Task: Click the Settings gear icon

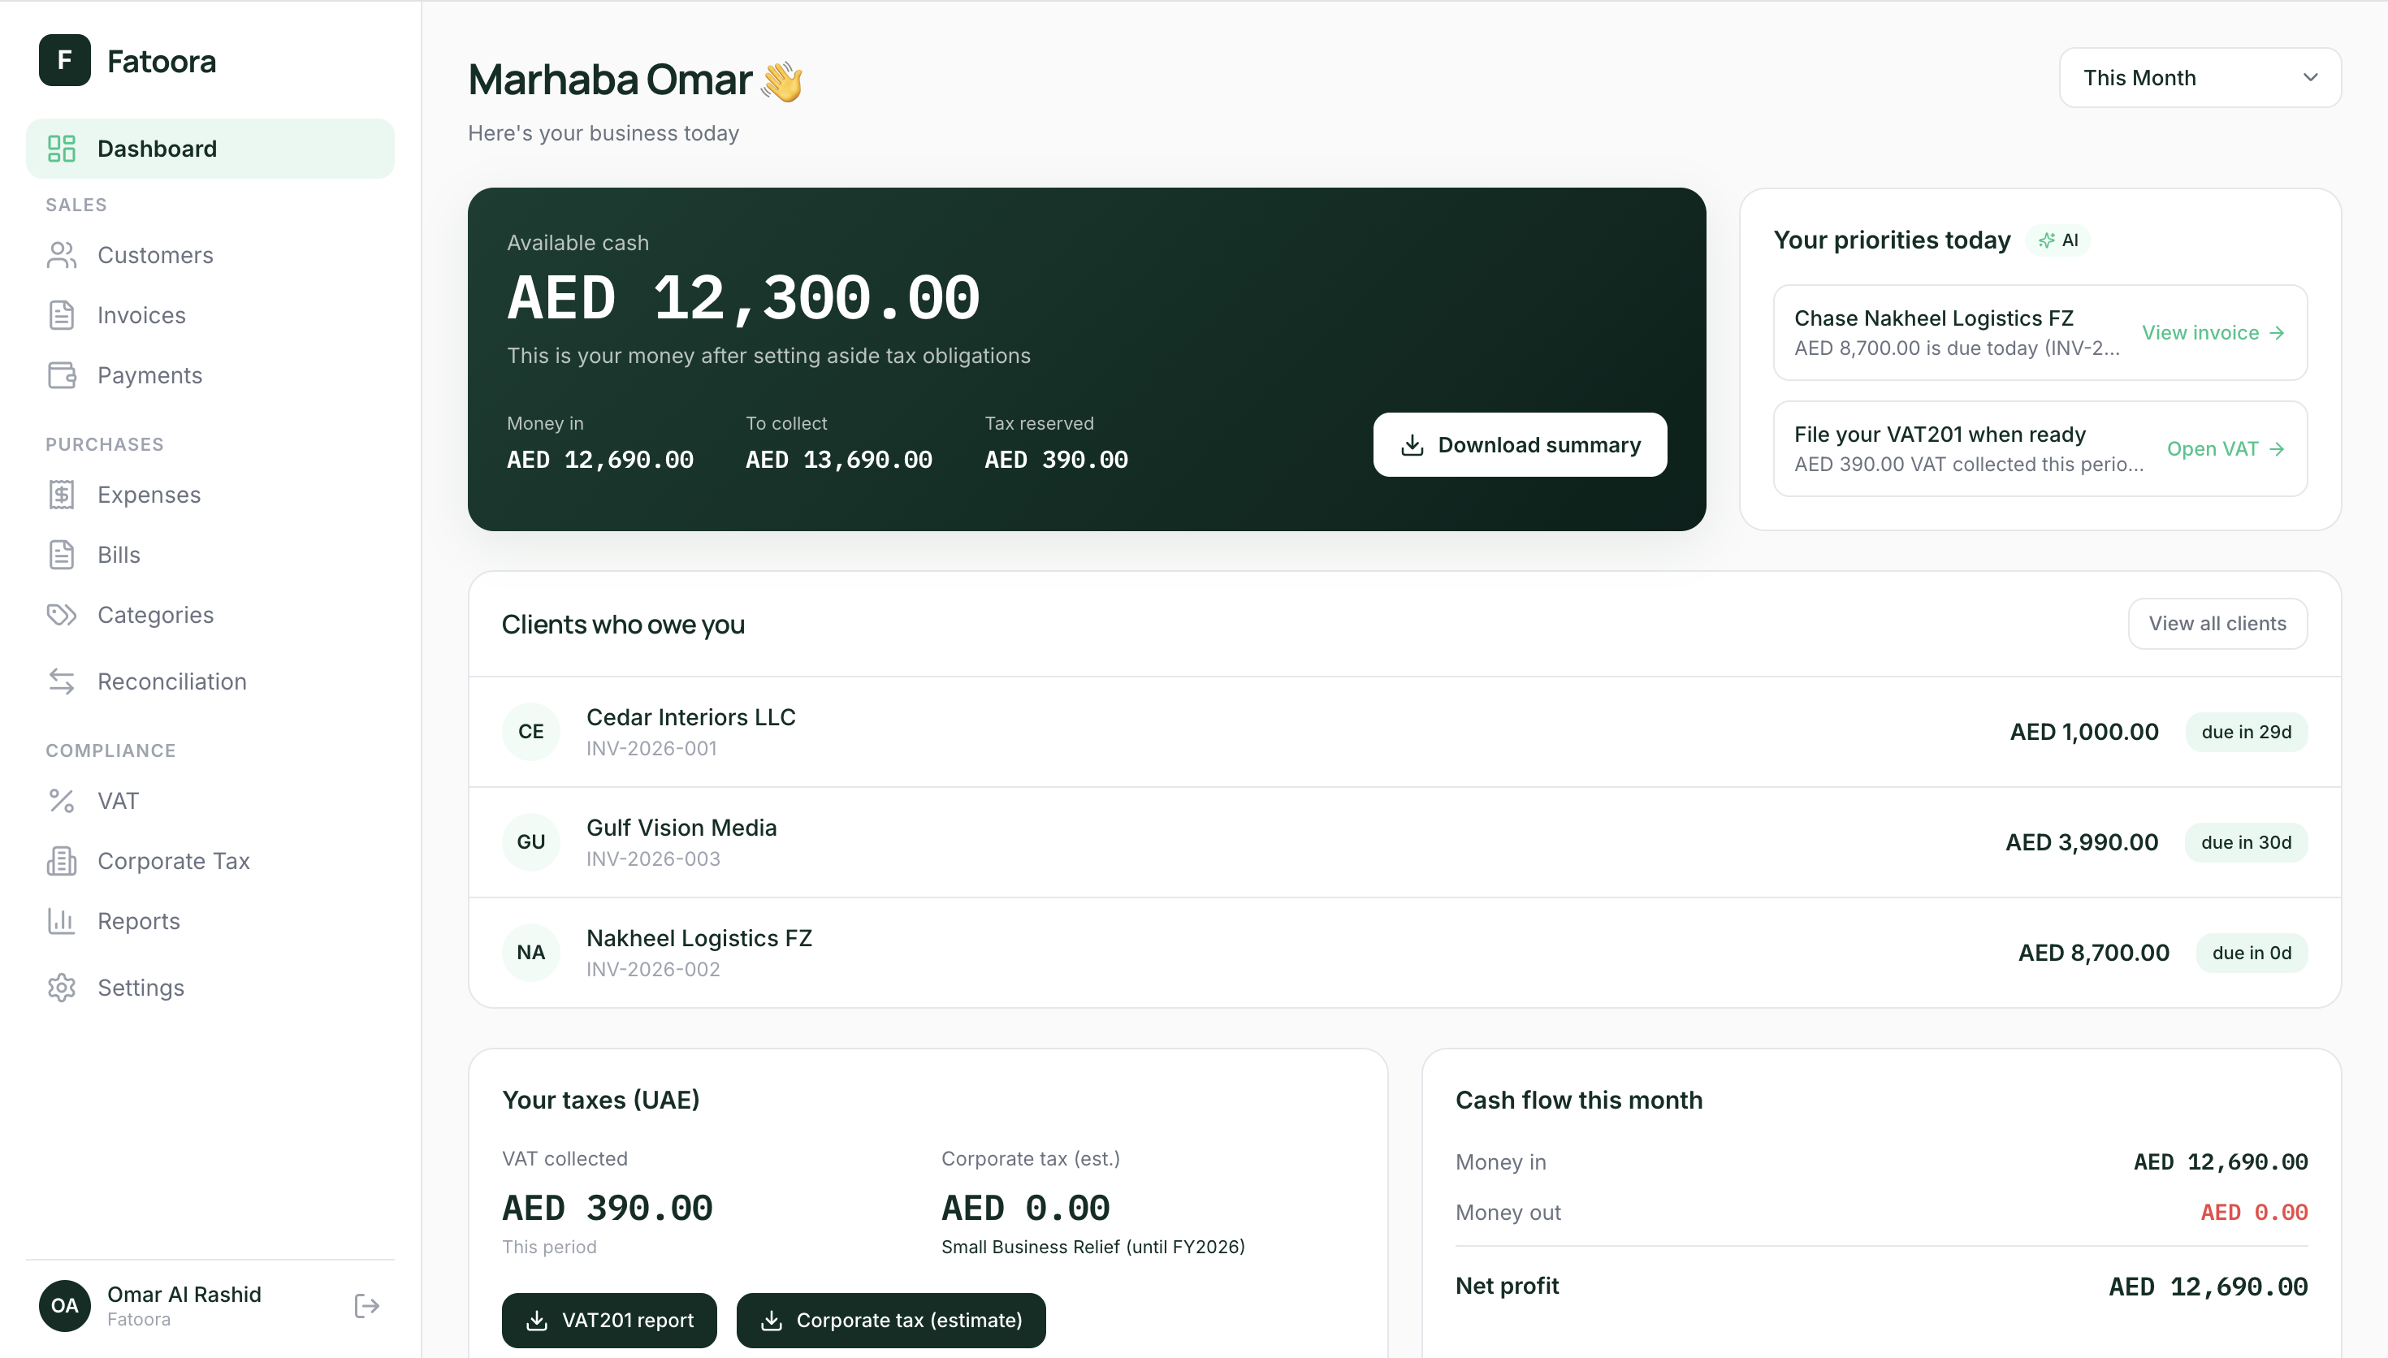Action: tap(62, 988)
